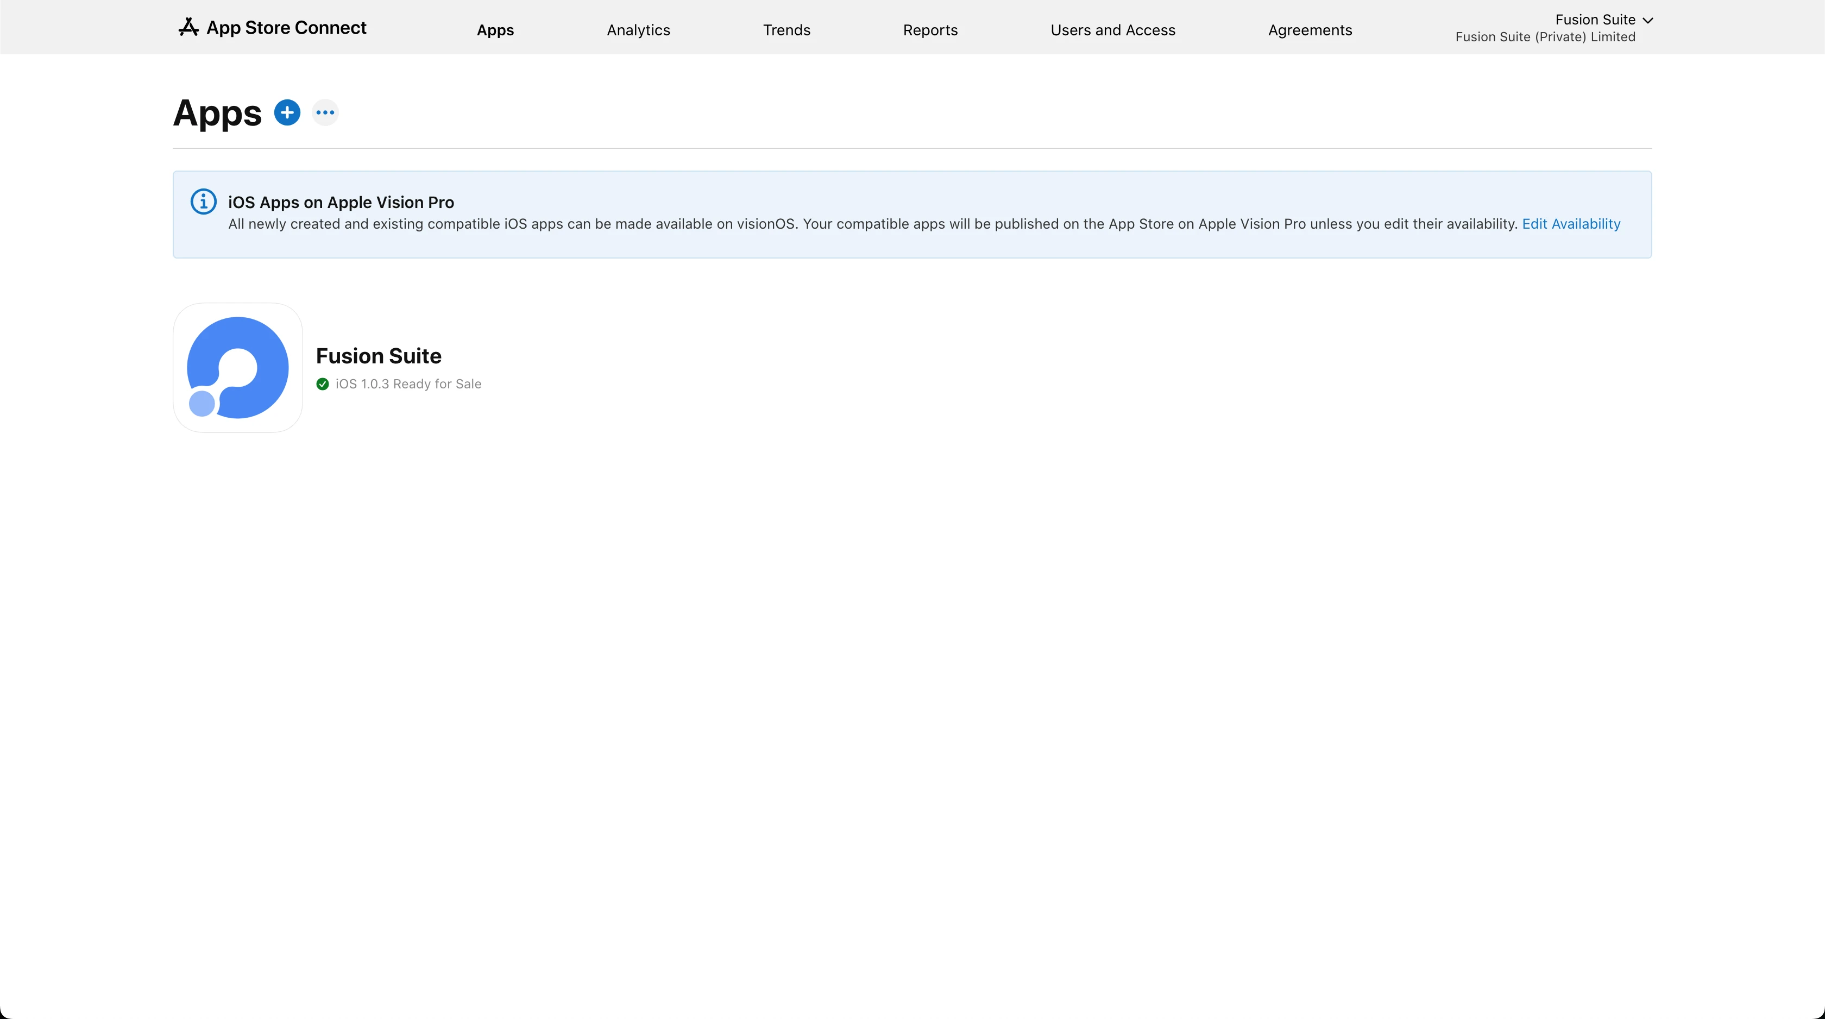Open the Agreements section

click(x=1310, y=30)
